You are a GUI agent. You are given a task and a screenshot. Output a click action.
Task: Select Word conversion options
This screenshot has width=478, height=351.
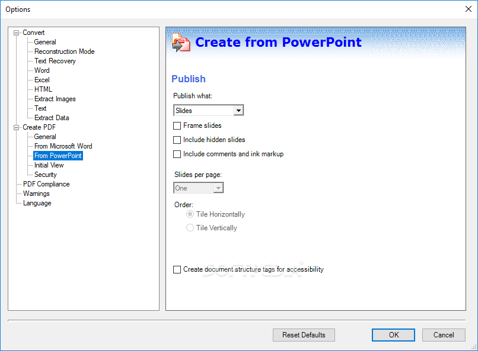42,70
